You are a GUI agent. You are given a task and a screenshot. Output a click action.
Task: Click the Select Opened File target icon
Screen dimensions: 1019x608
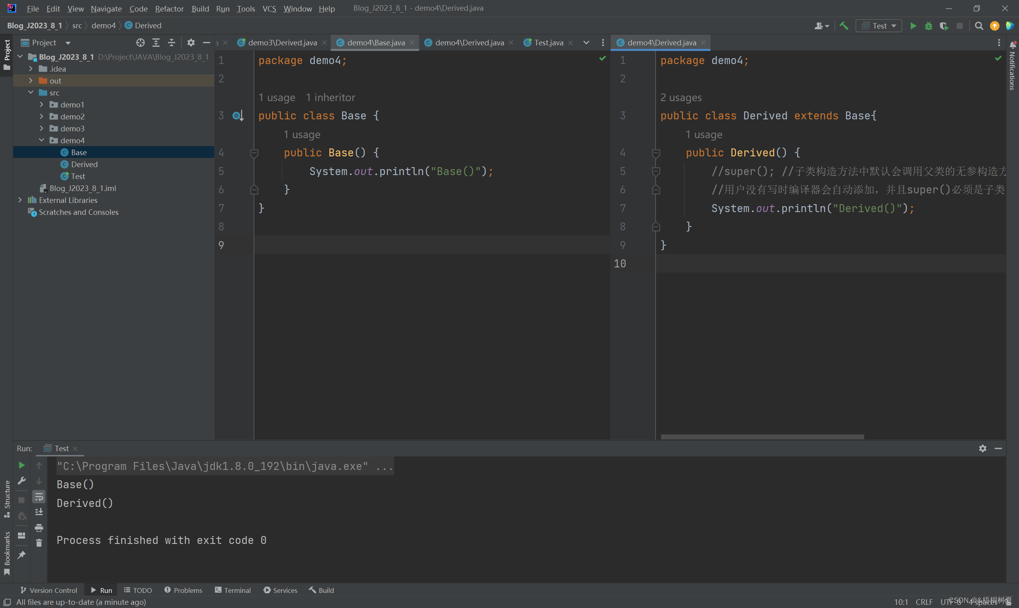click(140, 43)
